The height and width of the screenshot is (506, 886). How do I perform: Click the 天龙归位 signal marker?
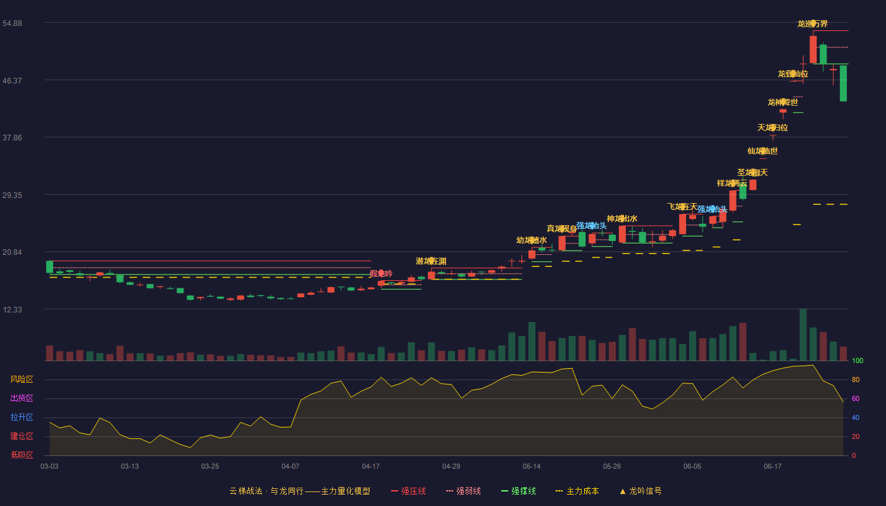click(x=773, y=128)
